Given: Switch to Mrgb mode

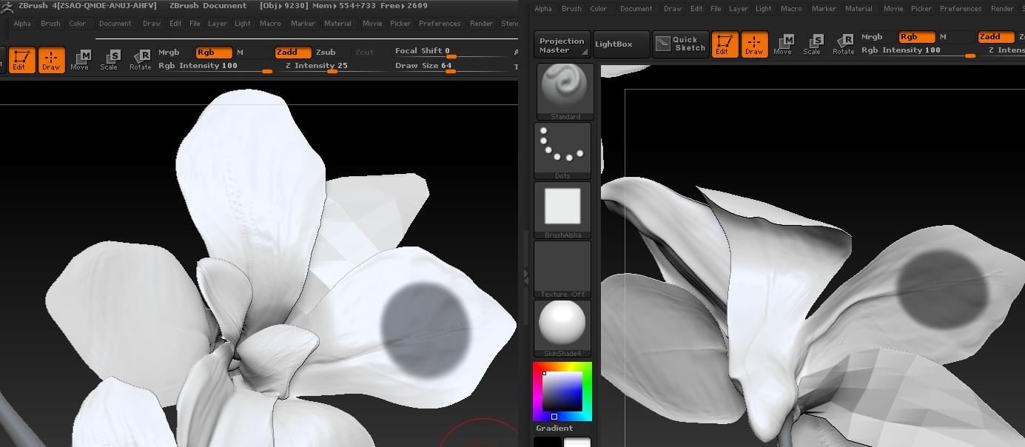Looking at the screenshot, I should (872, 36).
